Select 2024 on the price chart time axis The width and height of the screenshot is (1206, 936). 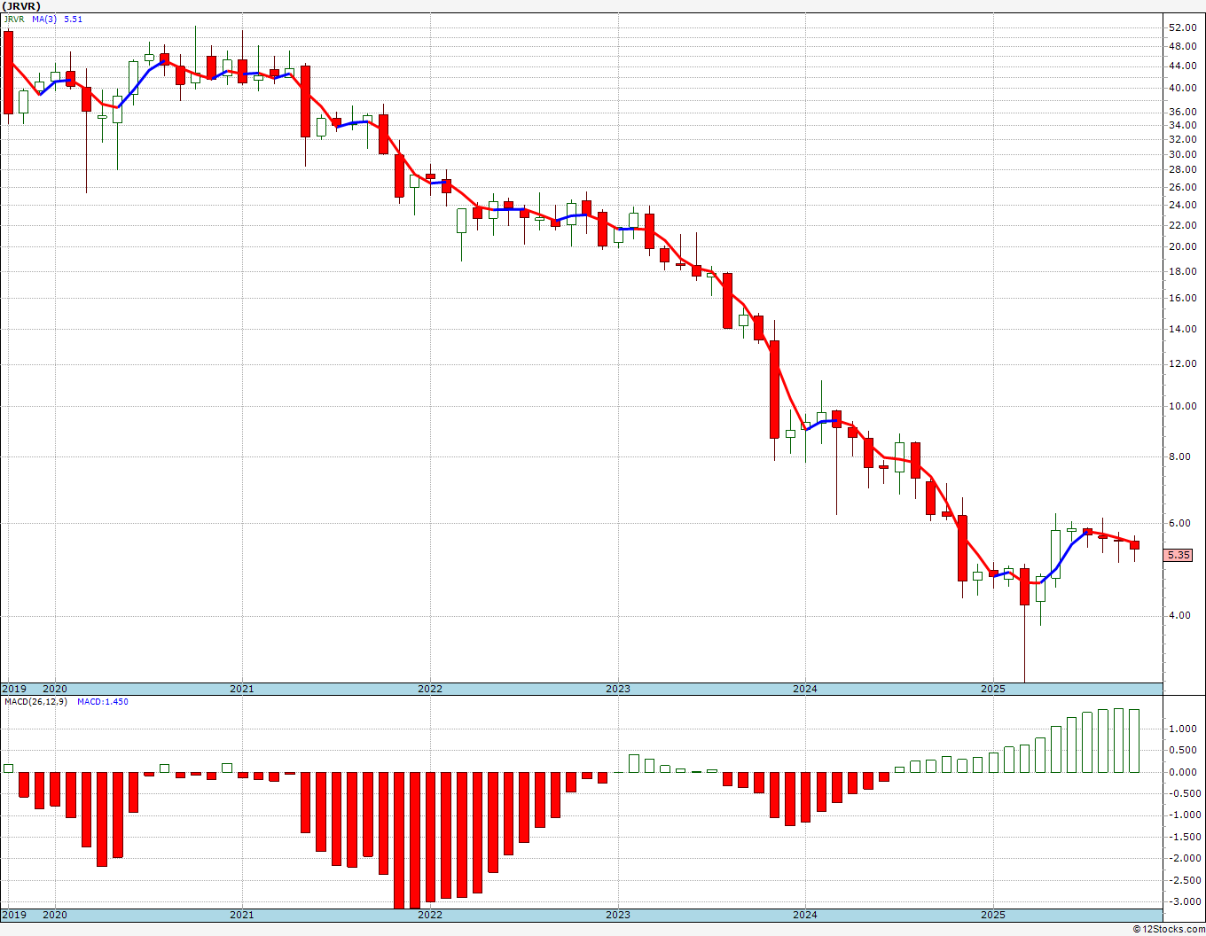(x=805, y=689)
